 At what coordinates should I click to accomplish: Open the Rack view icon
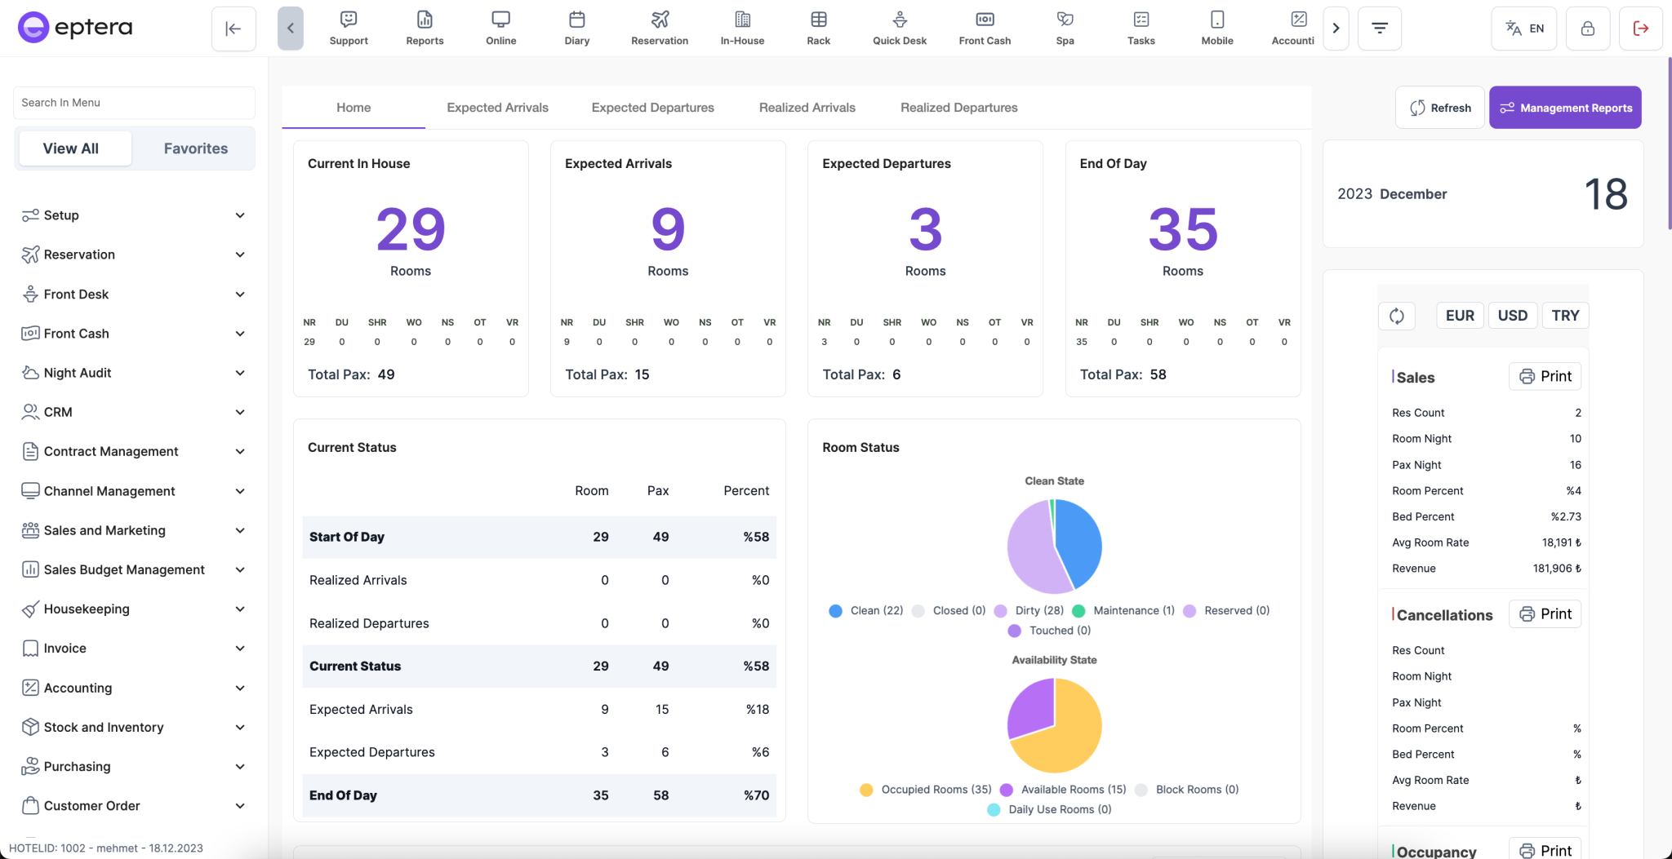818,27
